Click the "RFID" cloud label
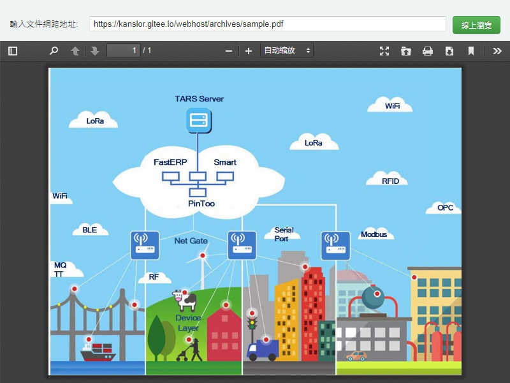The width and height of the screenshot is (510, 383). pos(390,181)
